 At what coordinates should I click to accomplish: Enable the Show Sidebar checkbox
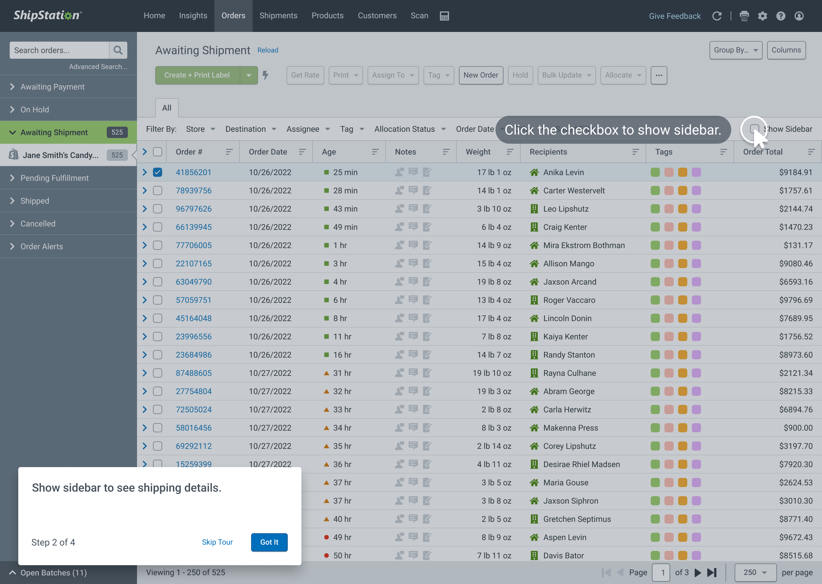click(754, 129)
